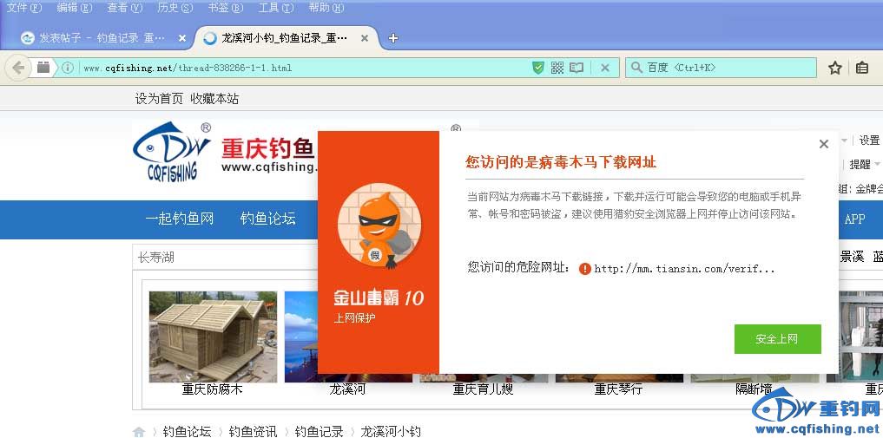
Task: Click the green 安全上网 button
Action: (778, 339)
